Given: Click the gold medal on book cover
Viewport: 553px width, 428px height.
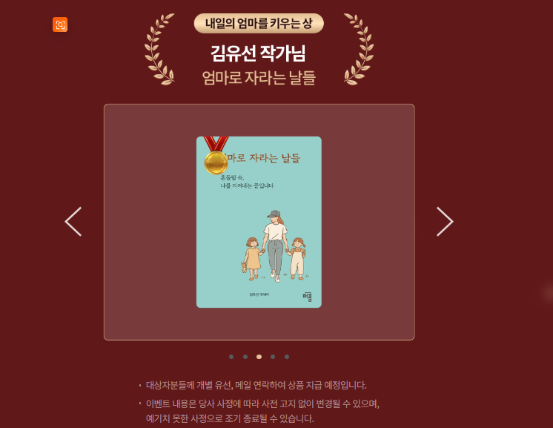Looking at the screenshot, I should [x=216, y=156].
